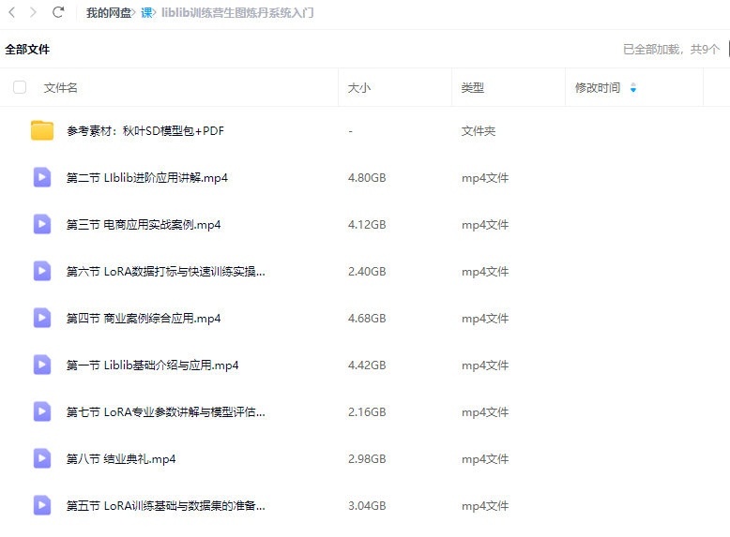
Task: Click the 文件名 column header
Action: click(x=61, y=88)
